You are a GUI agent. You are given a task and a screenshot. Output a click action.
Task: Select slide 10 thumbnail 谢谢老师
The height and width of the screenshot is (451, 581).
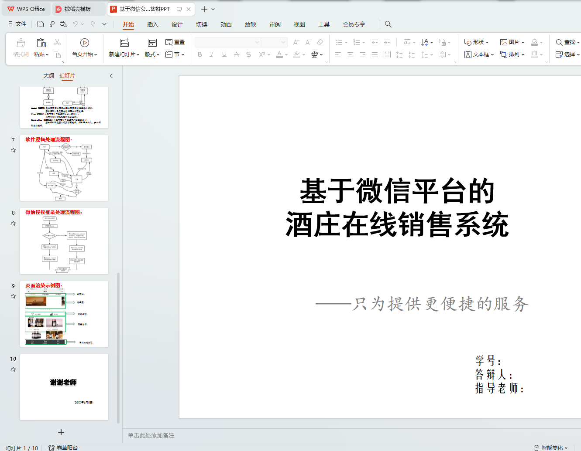tap(64, 387)
